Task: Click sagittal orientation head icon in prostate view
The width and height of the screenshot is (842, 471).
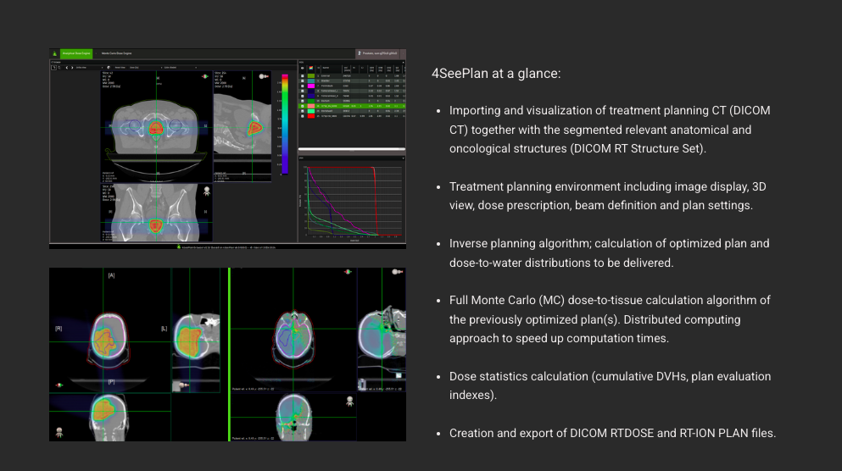Action: point(264,76)
